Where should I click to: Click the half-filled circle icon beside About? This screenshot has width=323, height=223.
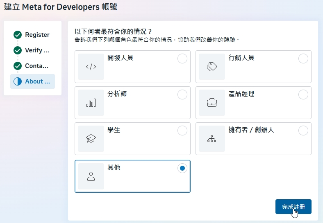[18, 81]
